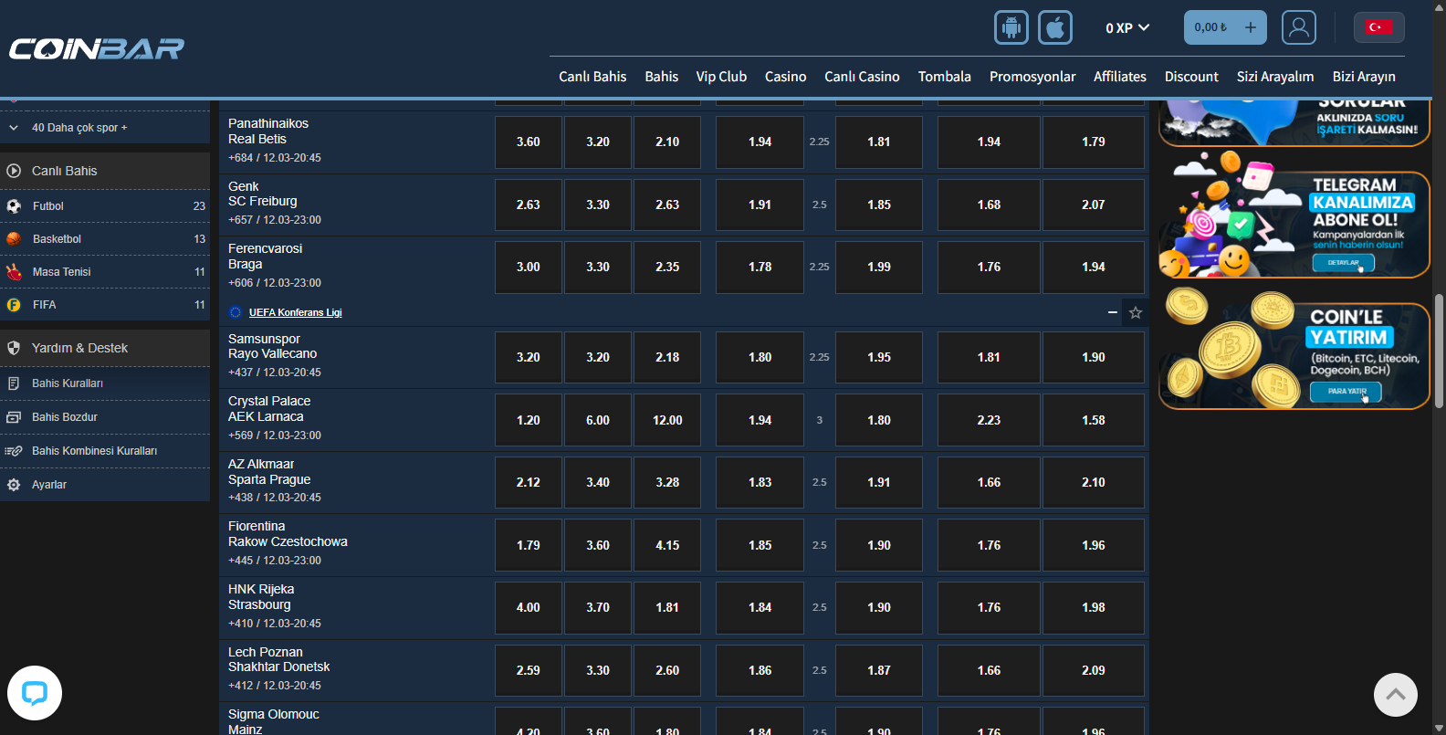
Task: Select Futbol in the live betting sidebar
Action: (48, 206)
